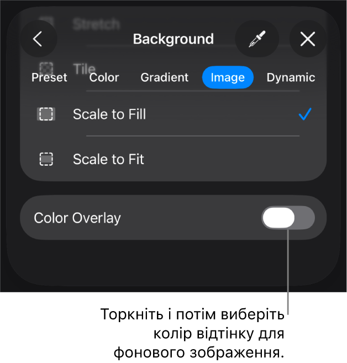This screenshot has width=347, height=363.
Task: Select the Scale to Fit option
Action: point(108,160)
